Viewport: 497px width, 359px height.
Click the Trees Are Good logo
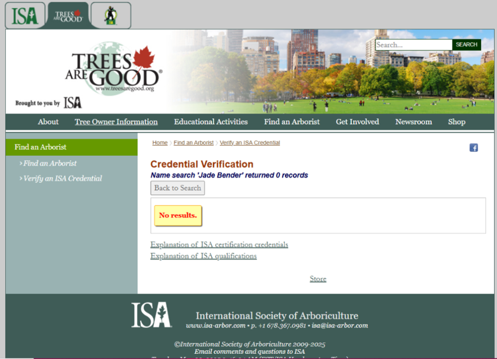114,68
